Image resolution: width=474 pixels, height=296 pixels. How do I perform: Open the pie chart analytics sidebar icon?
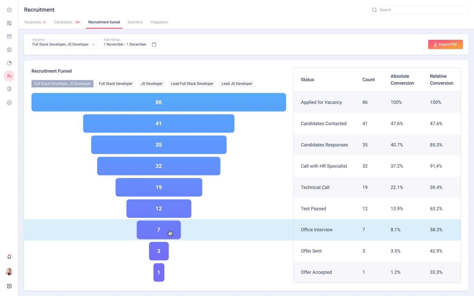click(x=9, y=63)
